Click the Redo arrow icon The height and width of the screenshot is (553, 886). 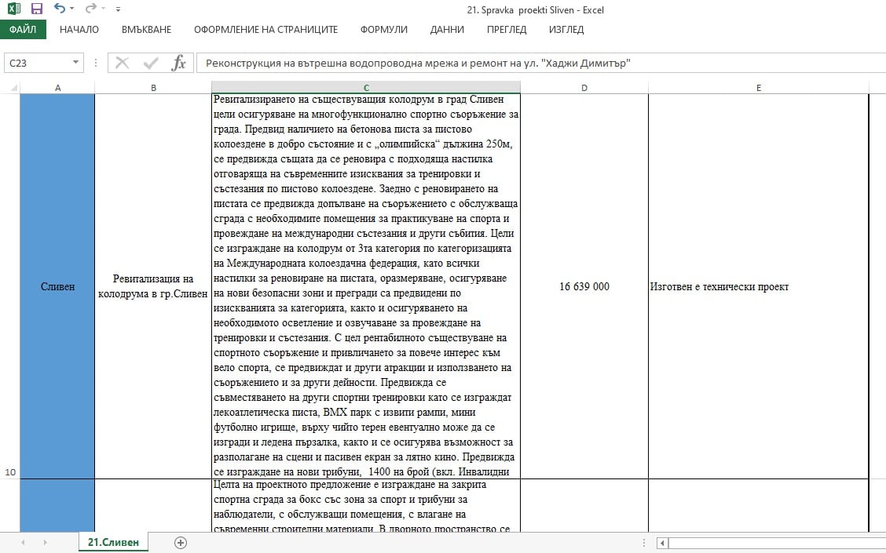pos(90,9)
